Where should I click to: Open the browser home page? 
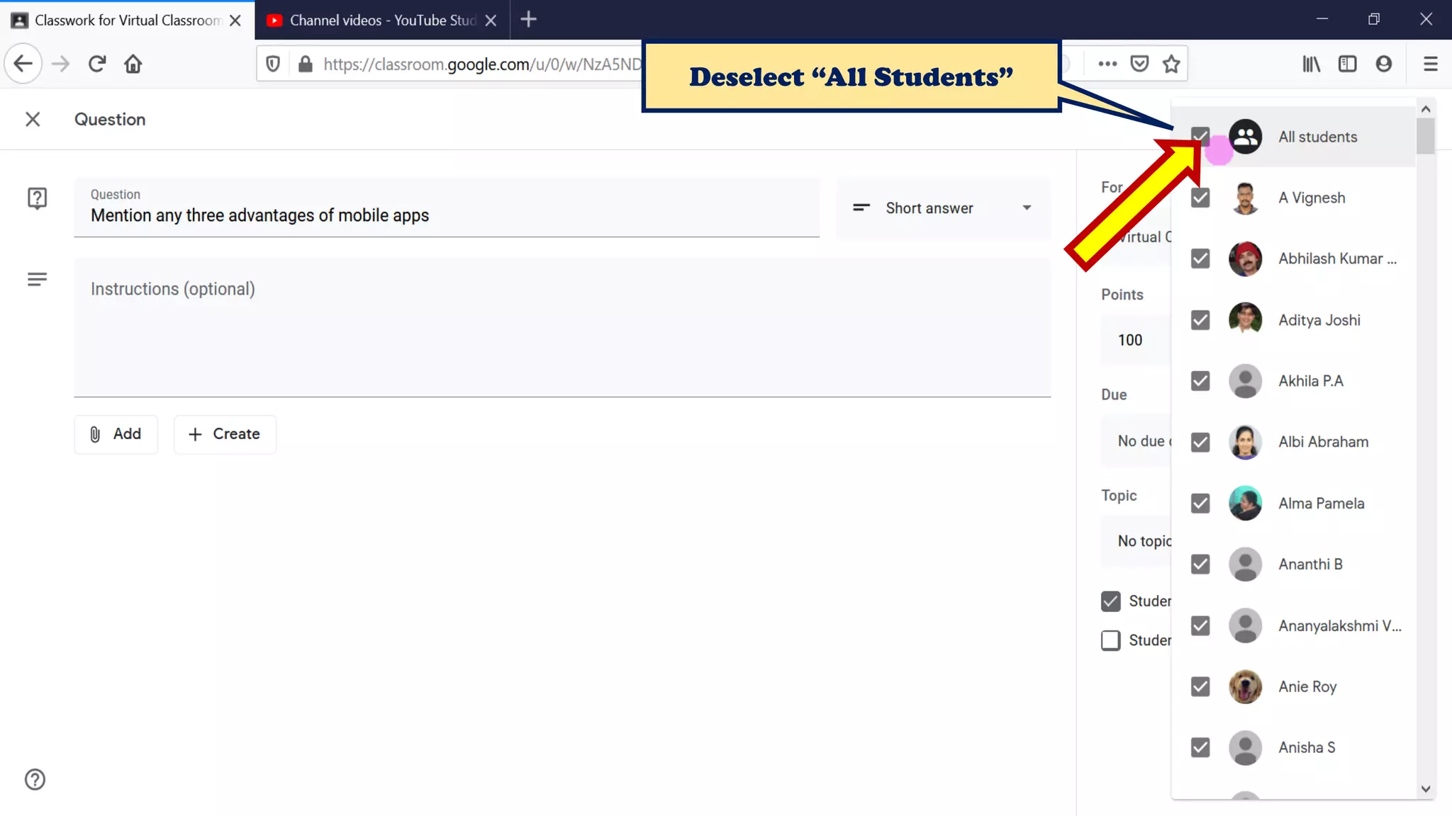click(133, 64)
